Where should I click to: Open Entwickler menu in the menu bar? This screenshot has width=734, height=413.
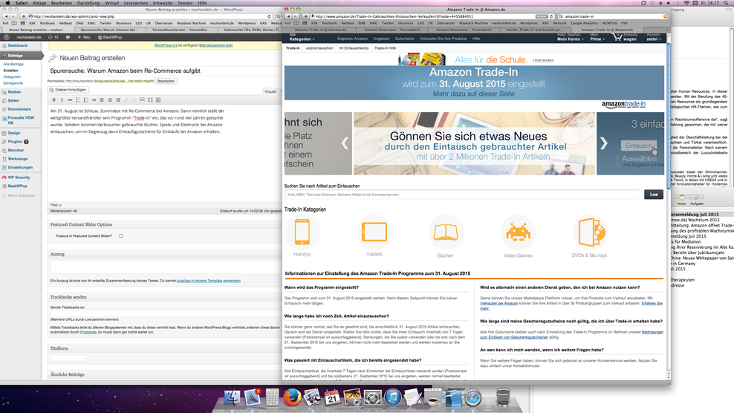coord(163,3)
